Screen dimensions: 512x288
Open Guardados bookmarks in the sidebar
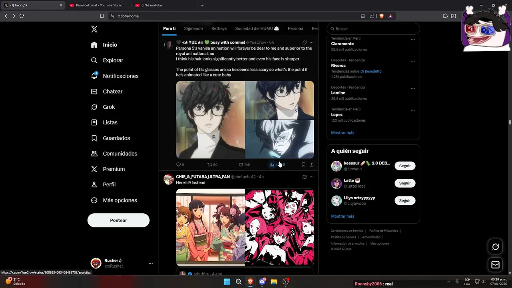(110, 138)
